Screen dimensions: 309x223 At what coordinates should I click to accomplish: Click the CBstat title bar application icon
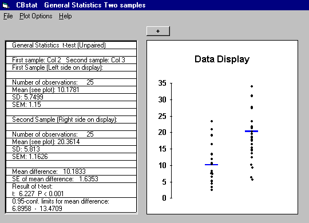6,5
